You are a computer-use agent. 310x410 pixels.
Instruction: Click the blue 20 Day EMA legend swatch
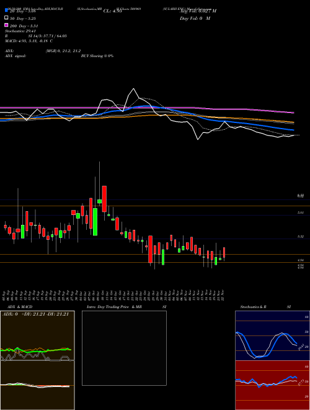coord(6,11)
